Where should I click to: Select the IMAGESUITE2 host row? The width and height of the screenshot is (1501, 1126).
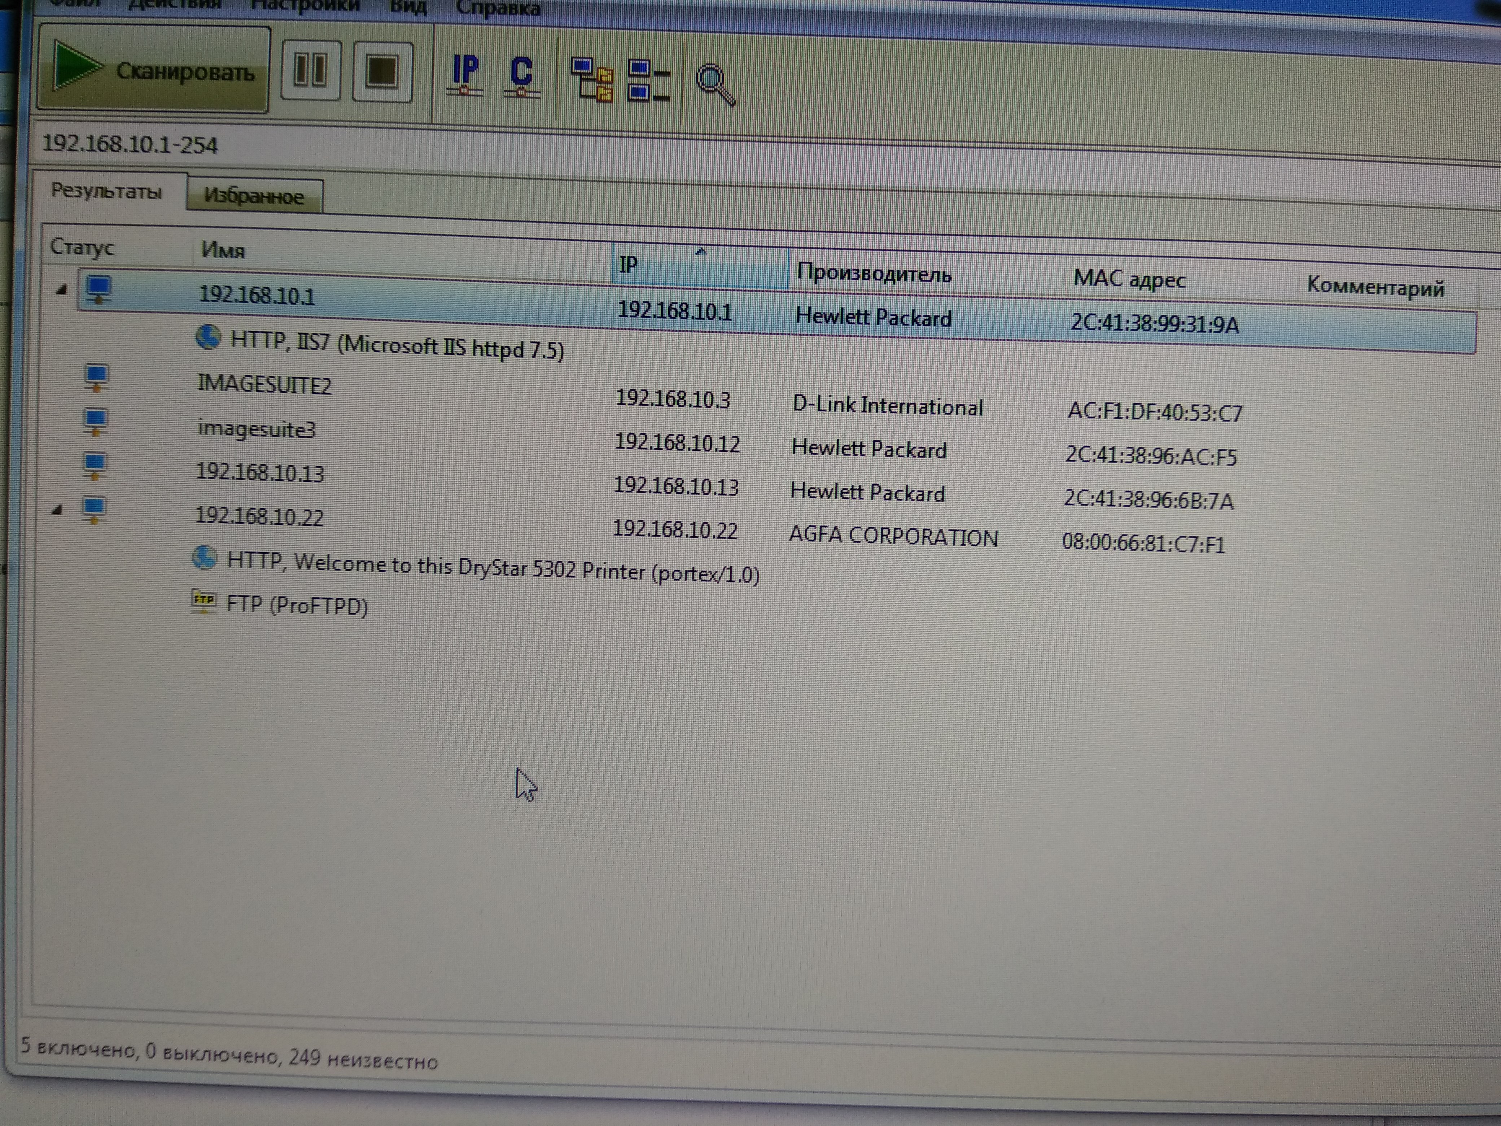264,384
